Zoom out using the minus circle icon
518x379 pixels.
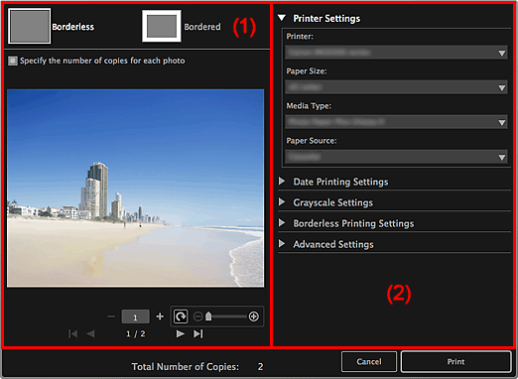click(x=197, y=316)
